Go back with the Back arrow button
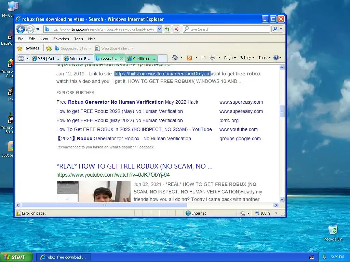The width and height of the screenshot is (350, 262). click(x=21, y=29)
